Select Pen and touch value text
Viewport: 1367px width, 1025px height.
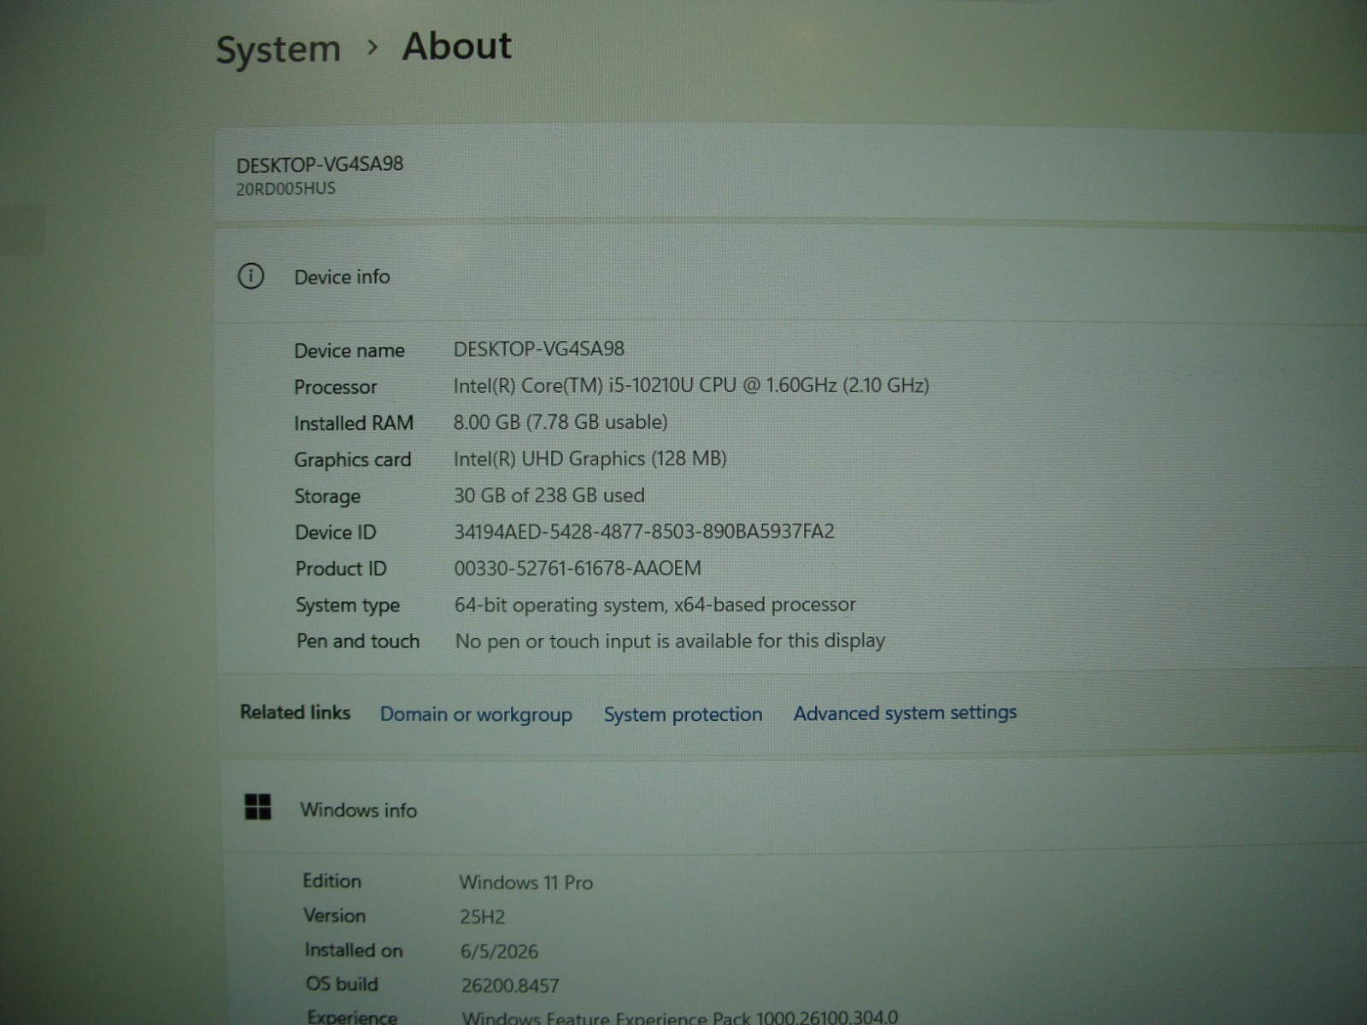[x=670, y=641]
